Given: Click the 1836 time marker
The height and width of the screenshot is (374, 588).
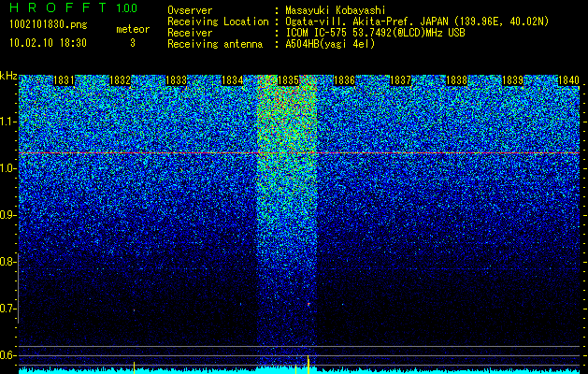Looking at the screenshot, I should [344, 80].
